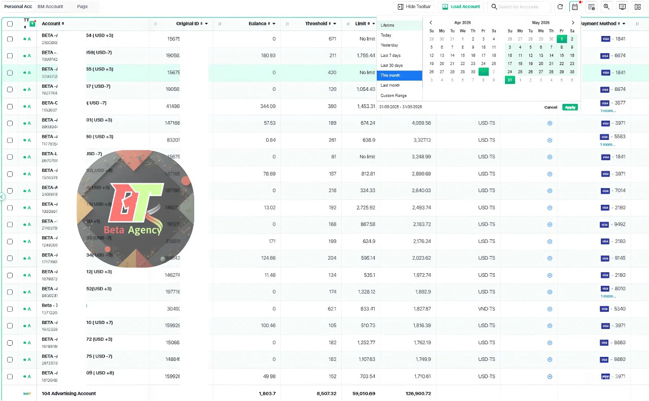Click the Visa card icon ending 7014
Screen dimensions: 649x401
point(605,191)
